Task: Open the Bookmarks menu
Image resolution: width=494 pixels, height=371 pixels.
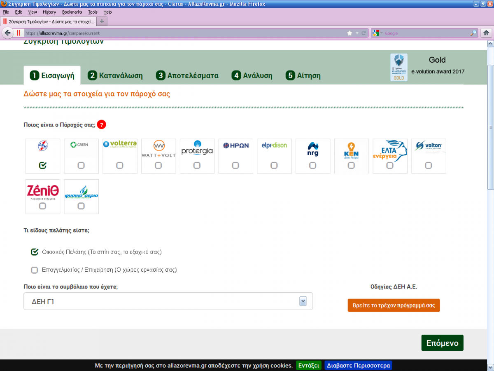Action: pos(72,12)
